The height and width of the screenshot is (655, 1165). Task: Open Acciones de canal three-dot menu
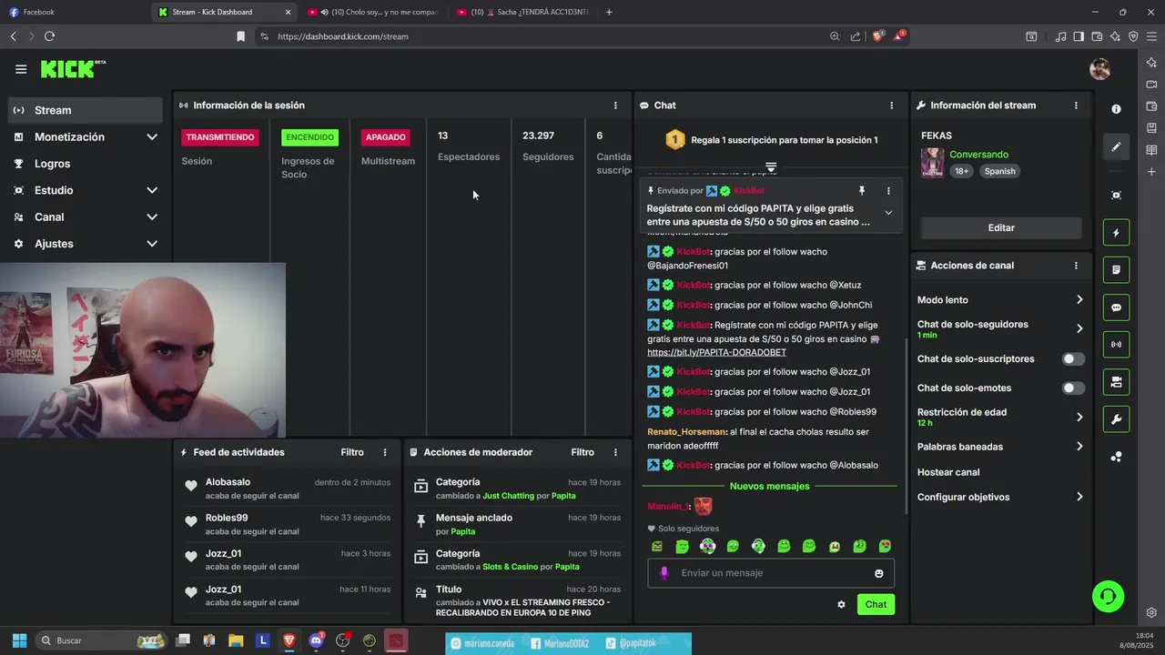pos(1076,266)
